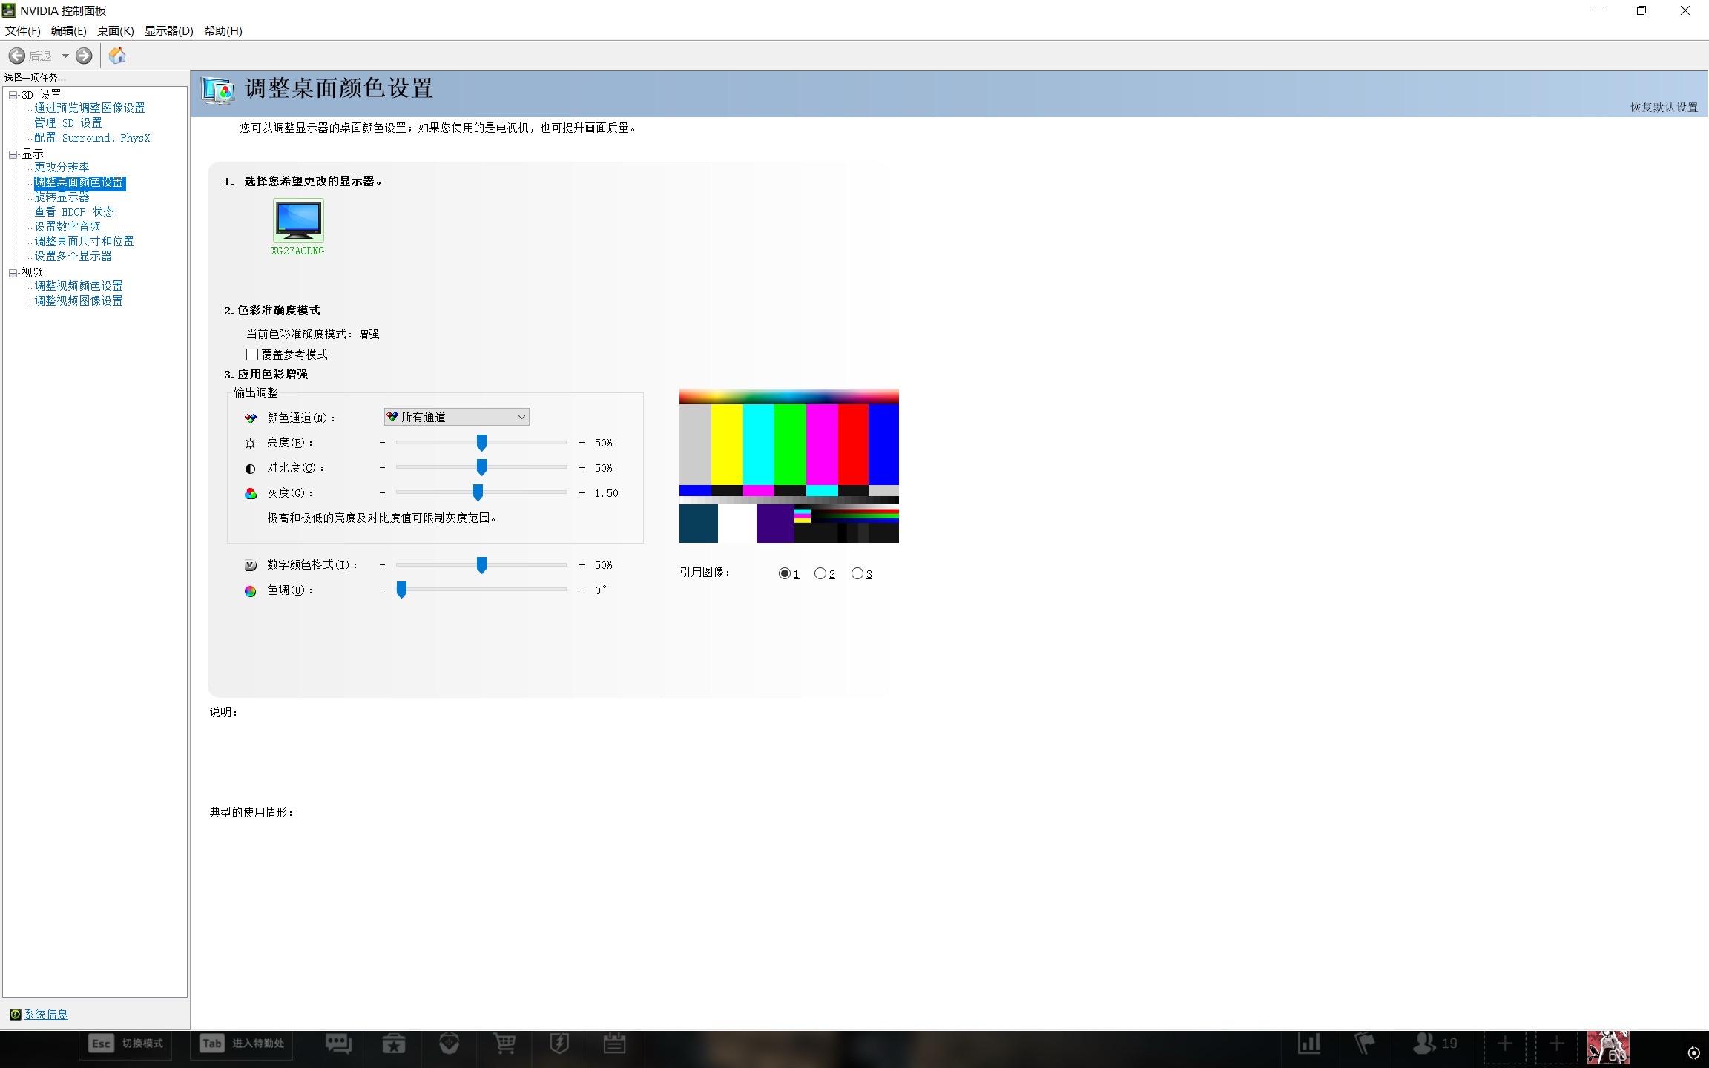The width and height of the screenshot is (1709, 1068).
Task: Click 恢复默认设置 to restore defaults
Action: pyautogui.click(x=1664, y=107)
